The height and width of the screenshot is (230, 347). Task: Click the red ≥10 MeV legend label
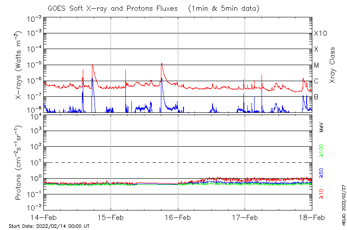pyautogui.click(x=321, y=194)
